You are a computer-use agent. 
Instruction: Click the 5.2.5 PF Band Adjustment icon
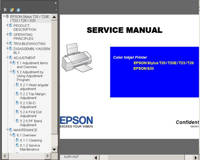[17, 121]
